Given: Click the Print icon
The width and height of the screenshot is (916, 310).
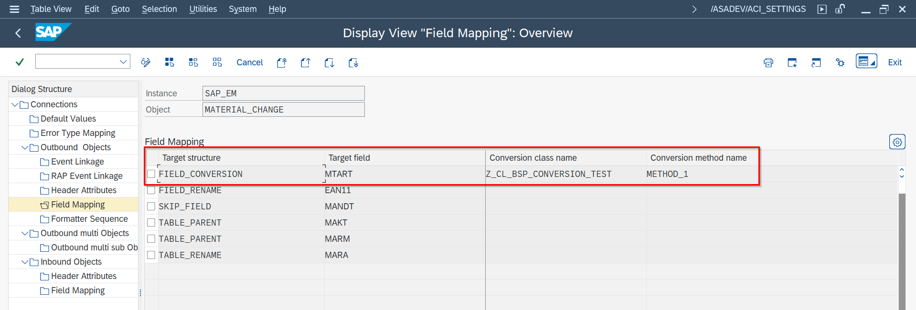Looking at the screenshot, I should tap(768, 62).
